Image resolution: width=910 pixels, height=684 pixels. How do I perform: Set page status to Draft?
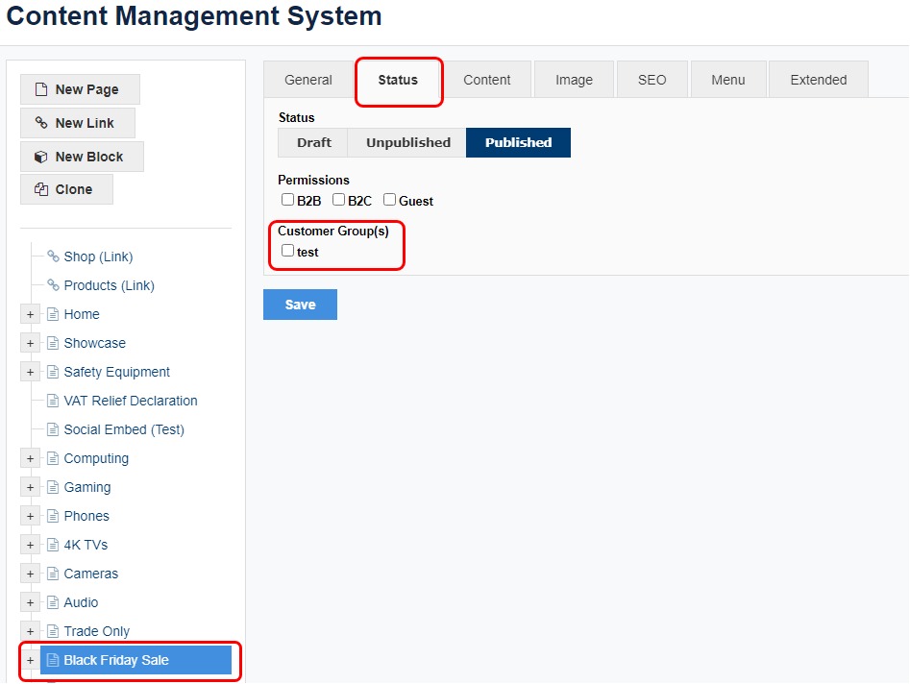[313, 142]
